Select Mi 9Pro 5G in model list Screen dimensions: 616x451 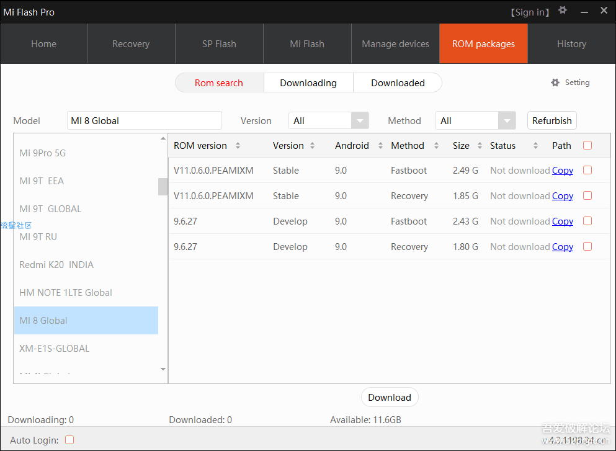86,153
